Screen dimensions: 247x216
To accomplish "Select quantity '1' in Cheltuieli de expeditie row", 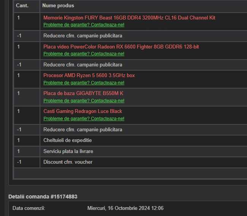I will pyautogui.click(x=19, y=140).
